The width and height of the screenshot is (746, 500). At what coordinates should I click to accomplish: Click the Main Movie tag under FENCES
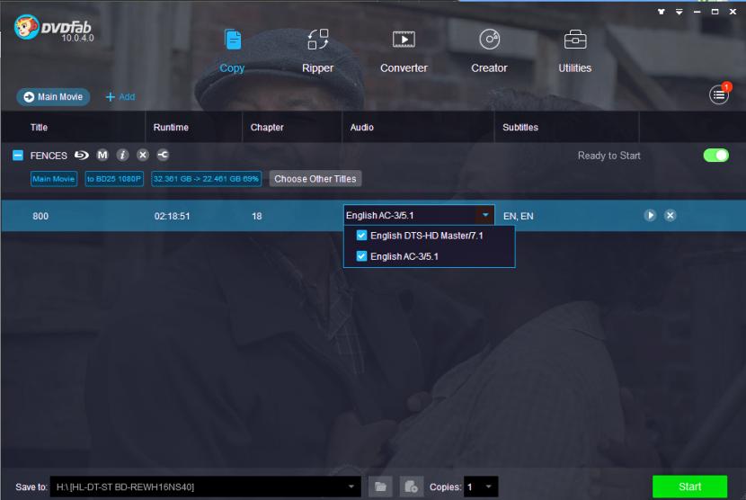pyautogui.click(x=54, y=179)
